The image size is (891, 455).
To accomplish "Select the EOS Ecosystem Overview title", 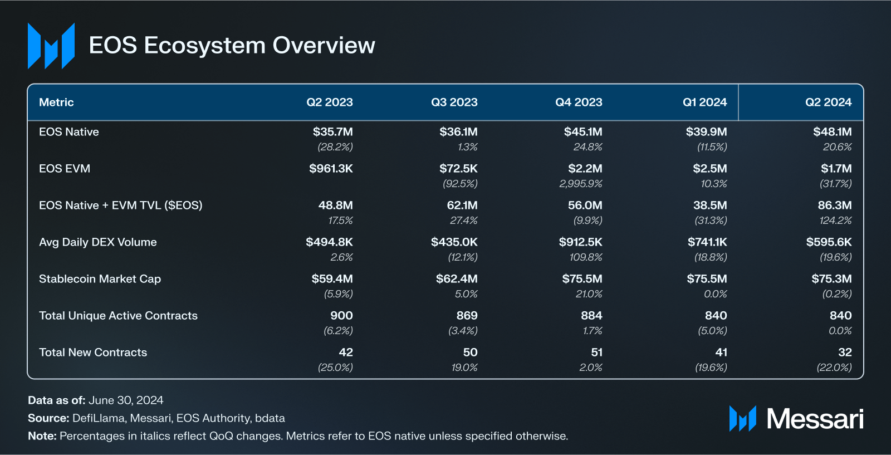I will tap(232, 45).
